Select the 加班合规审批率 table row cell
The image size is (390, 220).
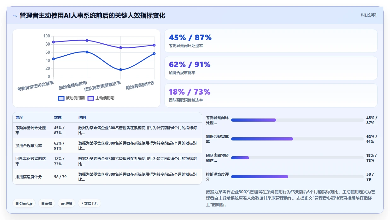32,146
